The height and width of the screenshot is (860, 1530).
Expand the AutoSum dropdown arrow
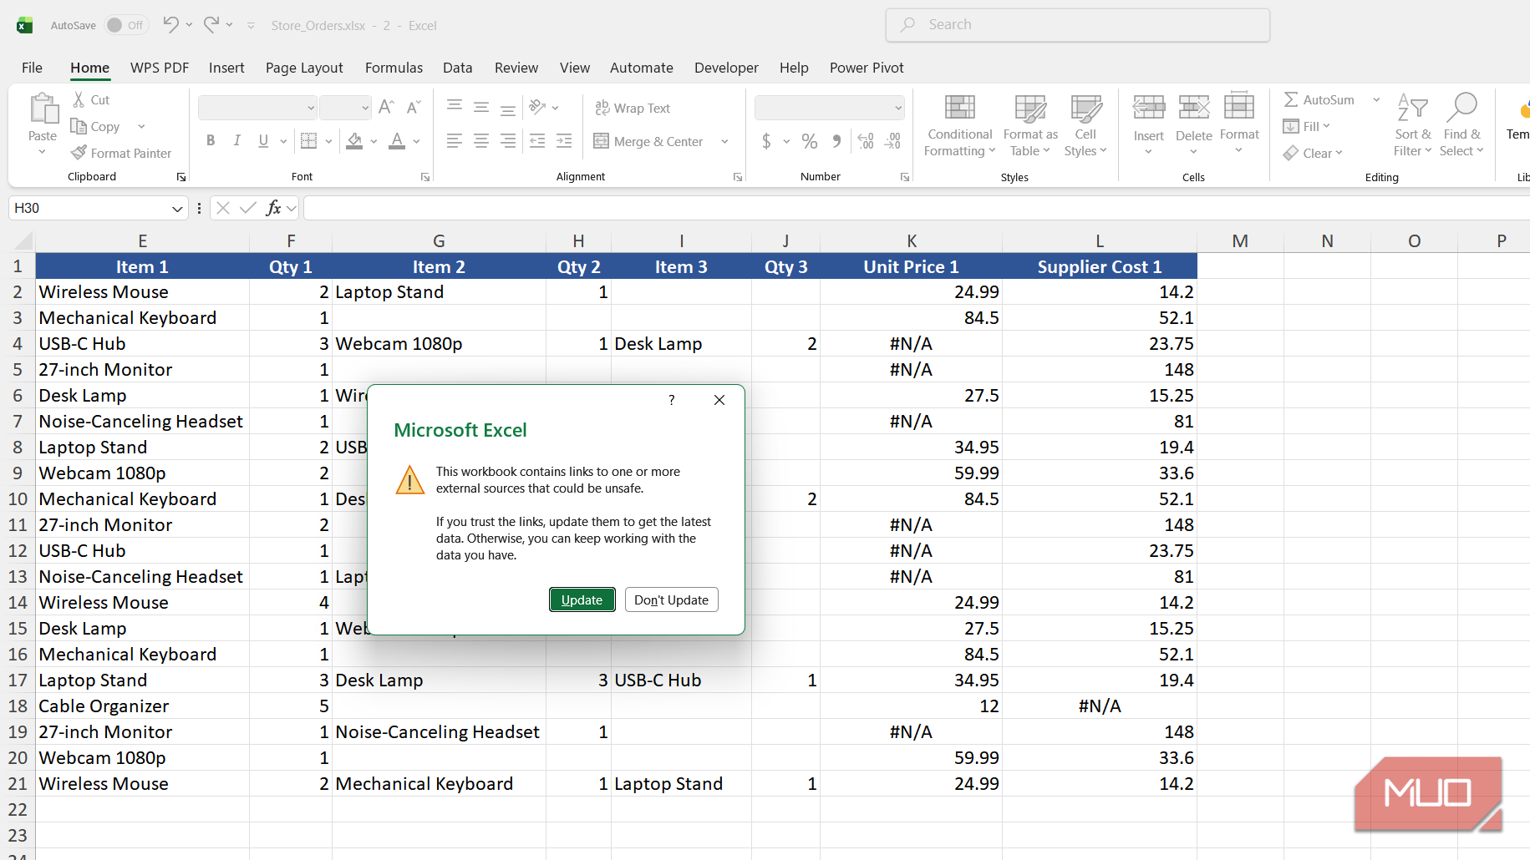coord(1376,99)
